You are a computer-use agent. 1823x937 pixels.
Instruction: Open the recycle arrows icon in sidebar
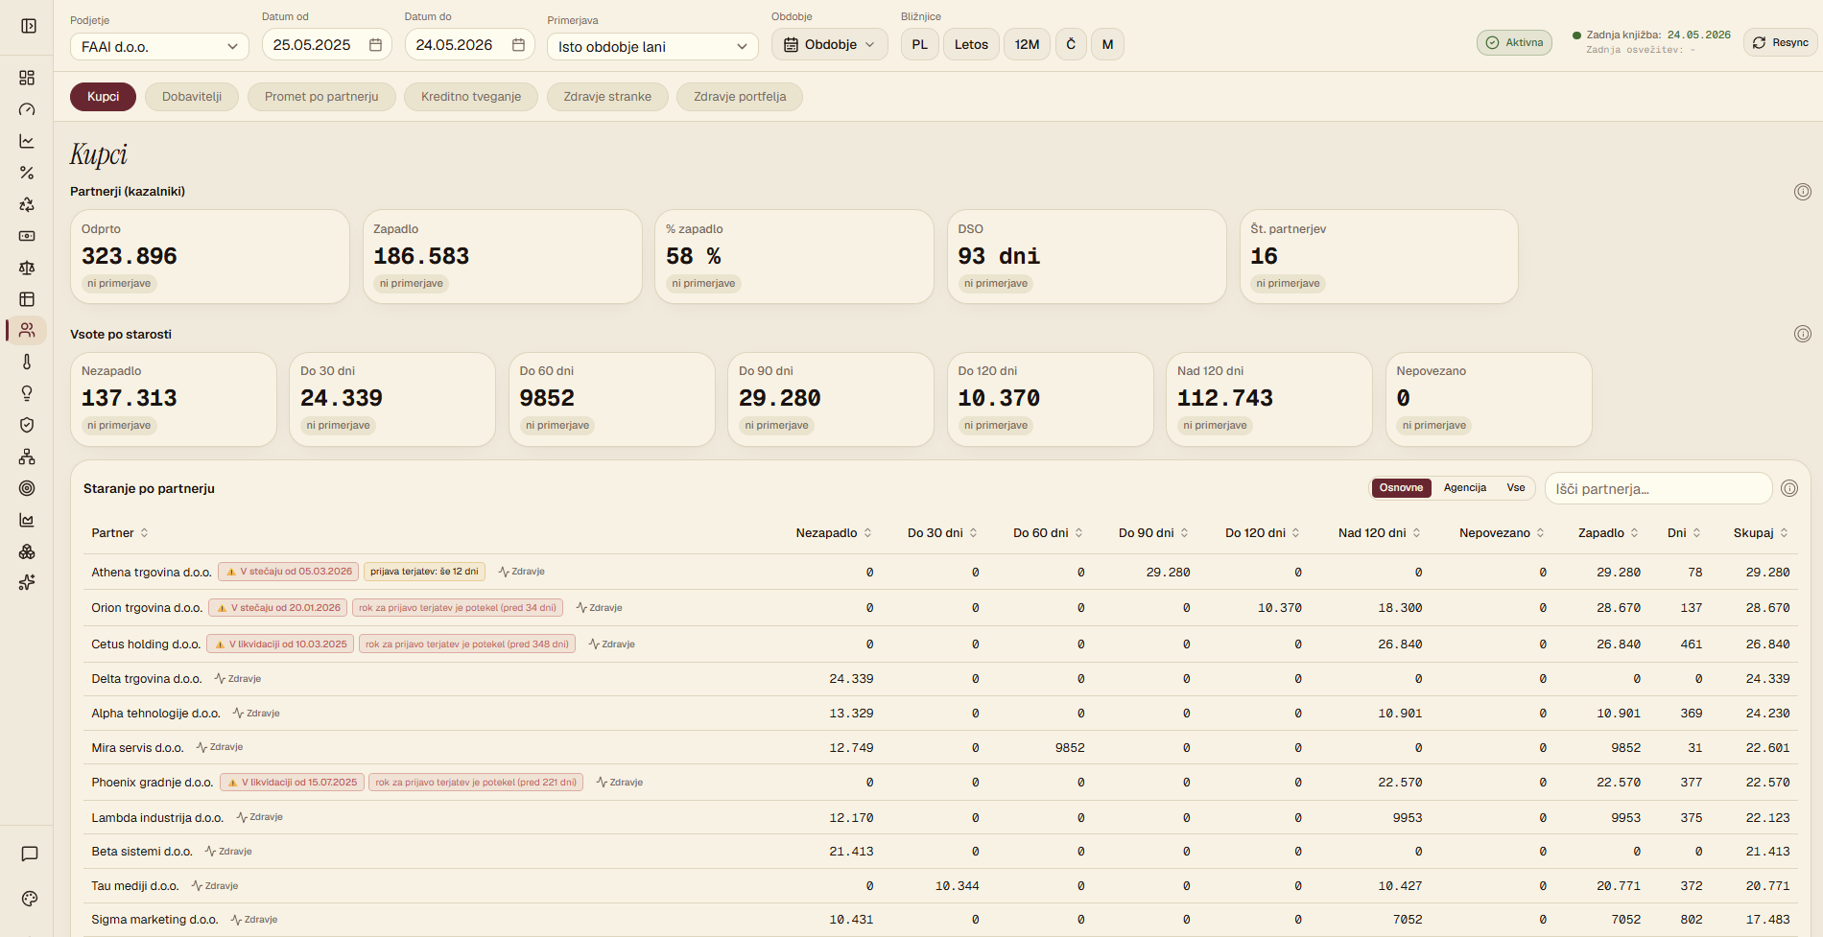pyautogui.click(x=27, y=204)
